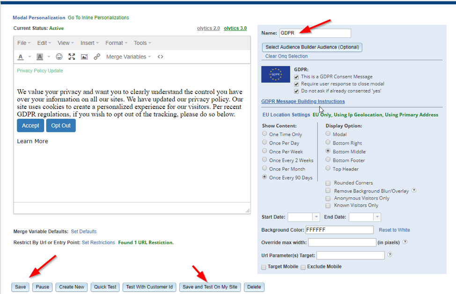Image resolution: width=456 pixels, height=294 pixels.
Task: Click the Background Color input field
Action: point(339,230)
